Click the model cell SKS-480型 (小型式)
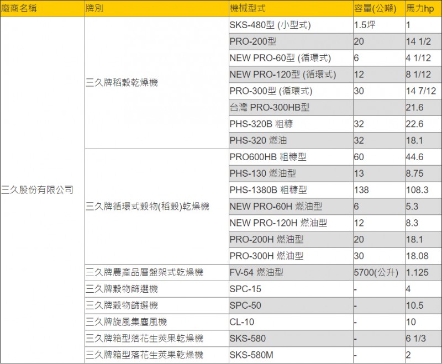 coord(291,25)
